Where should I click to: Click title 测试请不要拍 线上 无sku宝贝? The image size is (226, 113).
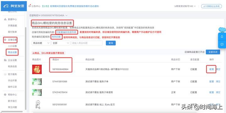[100, 105]
